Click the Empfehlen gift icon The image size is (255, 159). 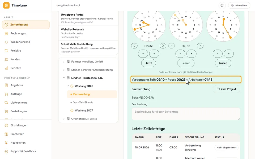[x=6, y=134]
